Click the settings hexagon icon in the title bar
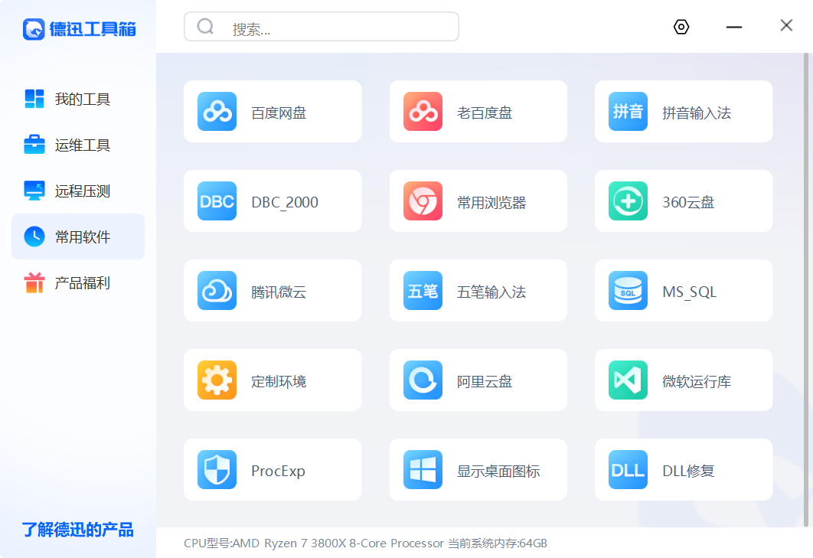The image size is (813, 558). pyautogui.click(x=681, y=27)
